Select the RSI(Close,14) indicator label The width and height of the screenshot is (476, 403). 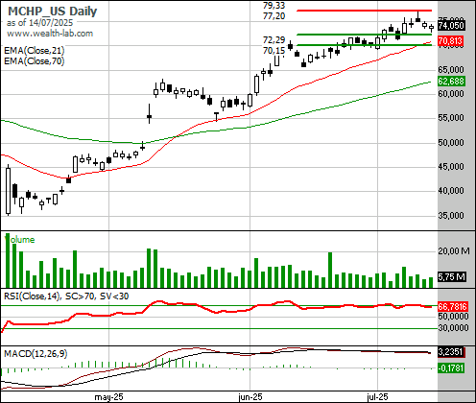(66, 296)
